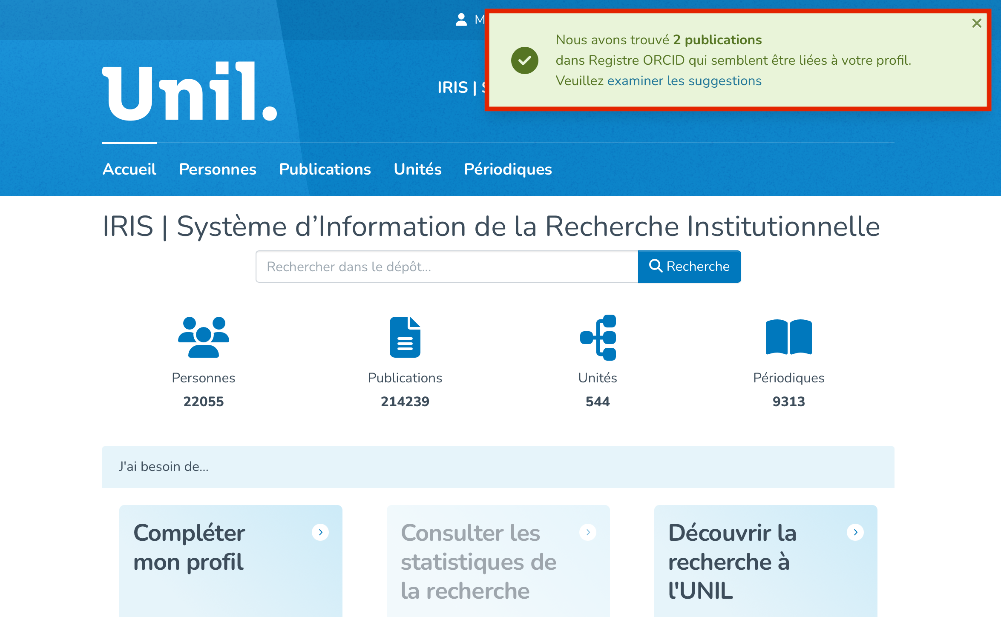Go to the Personnes menu item
Screen dimensions: 1001x617
(x=218, y=169)
